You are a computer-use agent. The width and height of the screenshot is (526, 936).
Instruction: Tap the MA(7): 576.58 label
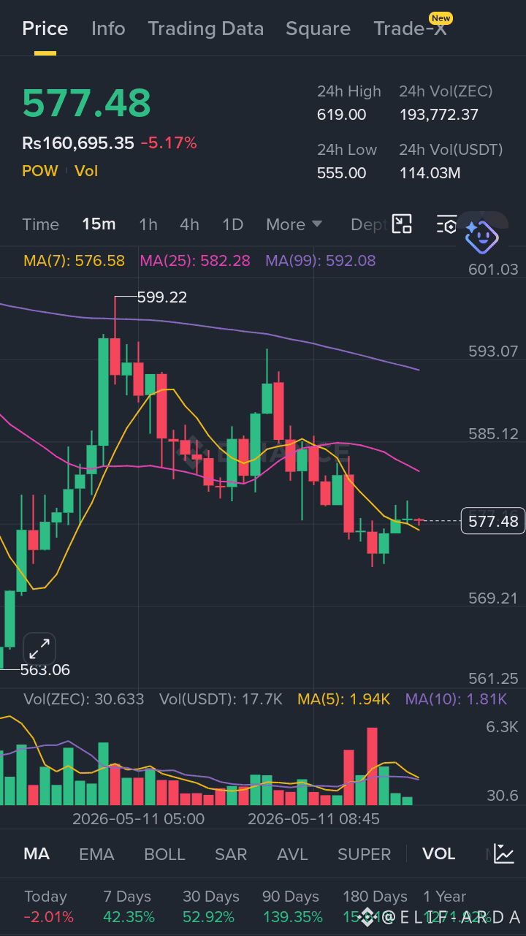click(74, 261)
